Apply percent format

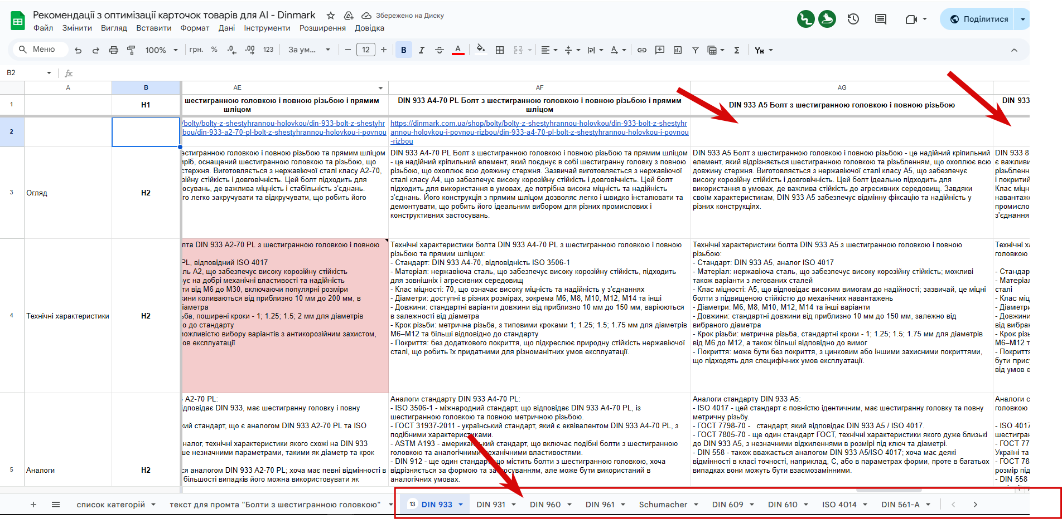point(214,50)
